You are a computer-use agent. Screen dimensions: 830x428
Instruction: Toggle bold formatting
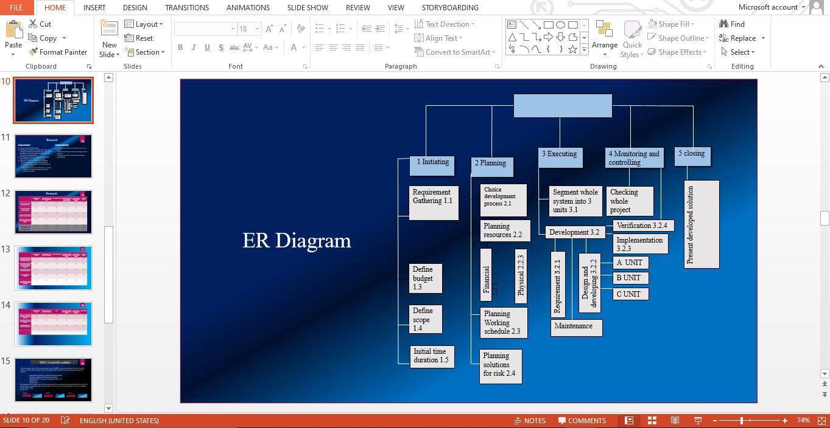pos(180,47)
